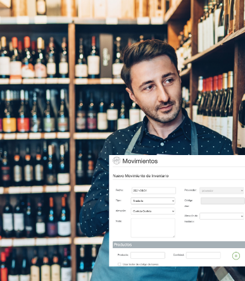This screenshot has height=281, width=245.
Task: Click the Proveedor field label
Action: click(x=191, y=190)
